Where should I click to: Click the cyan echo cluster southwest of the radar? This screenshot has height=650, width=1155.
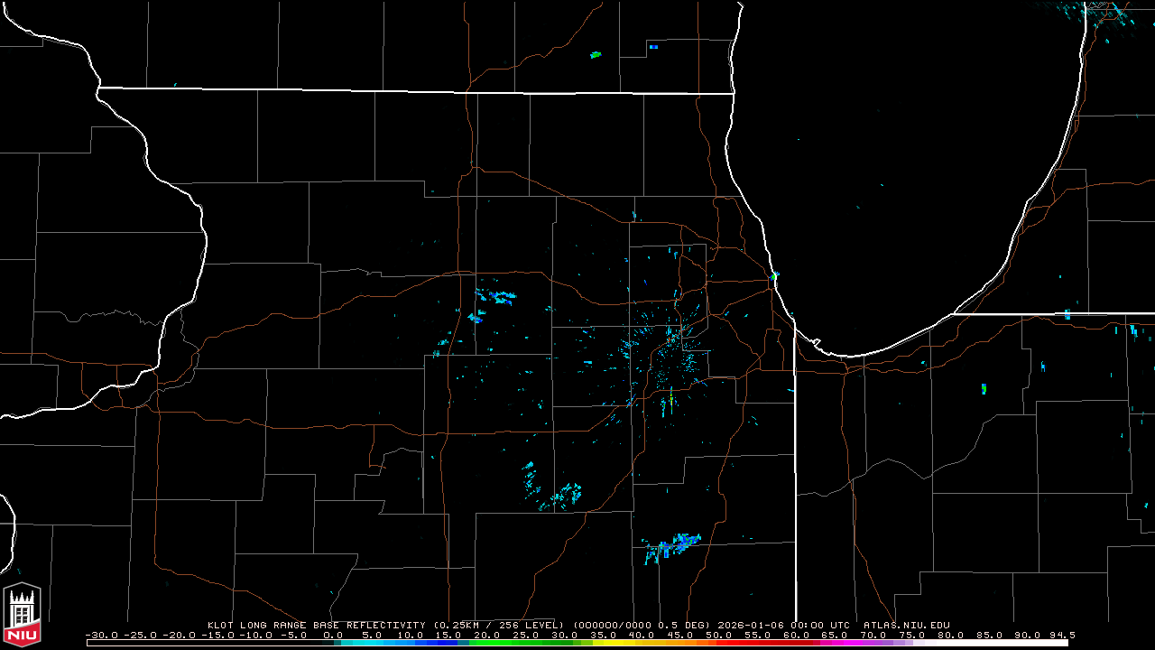click(x=564, y=494)
